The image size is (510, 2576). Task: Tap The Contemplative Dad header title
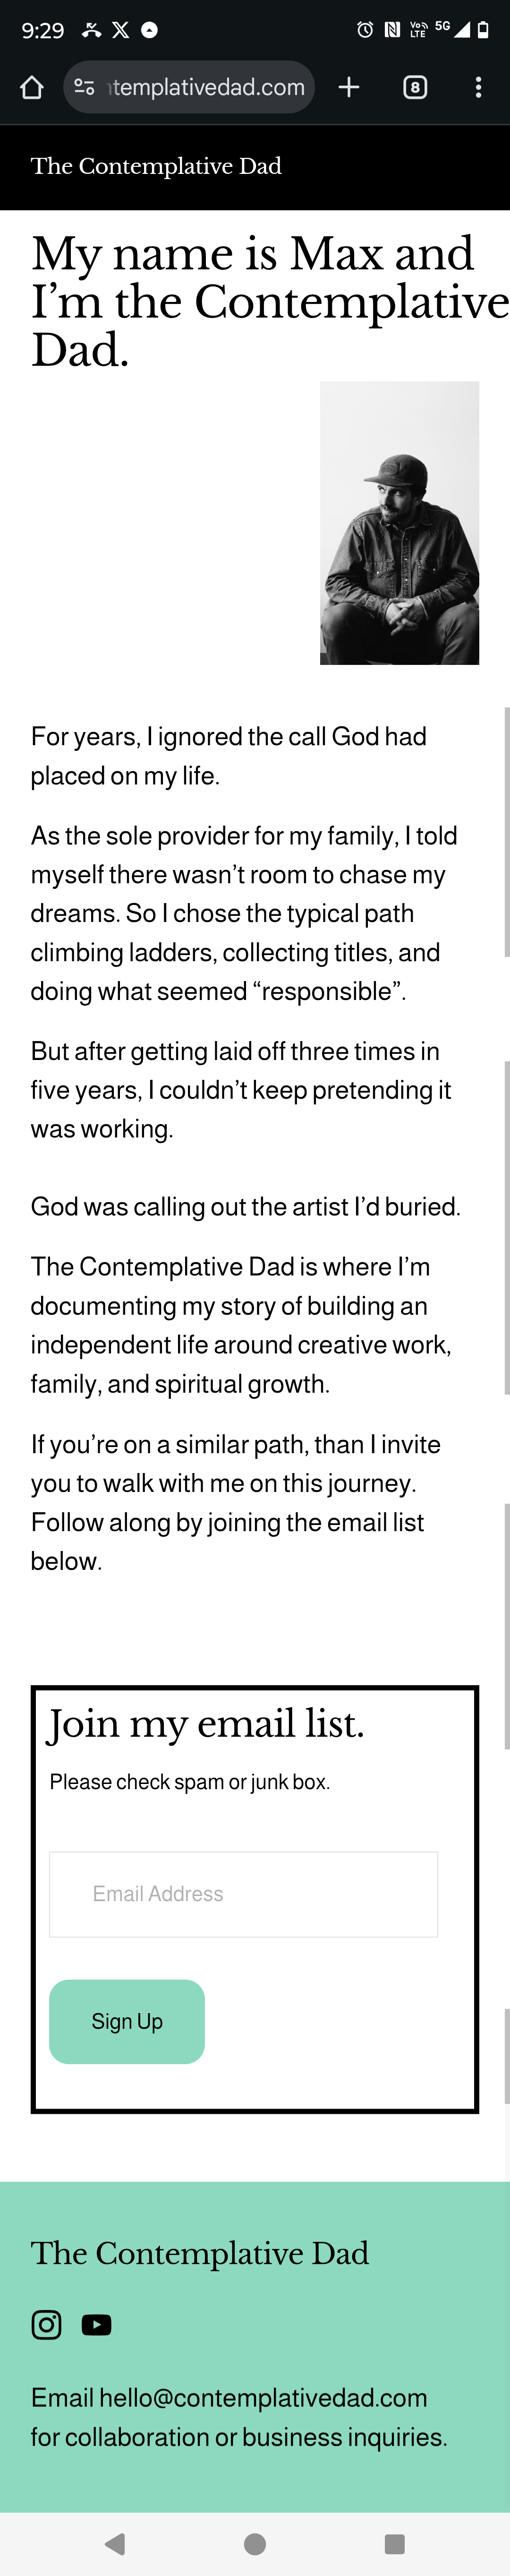point(156,166)
